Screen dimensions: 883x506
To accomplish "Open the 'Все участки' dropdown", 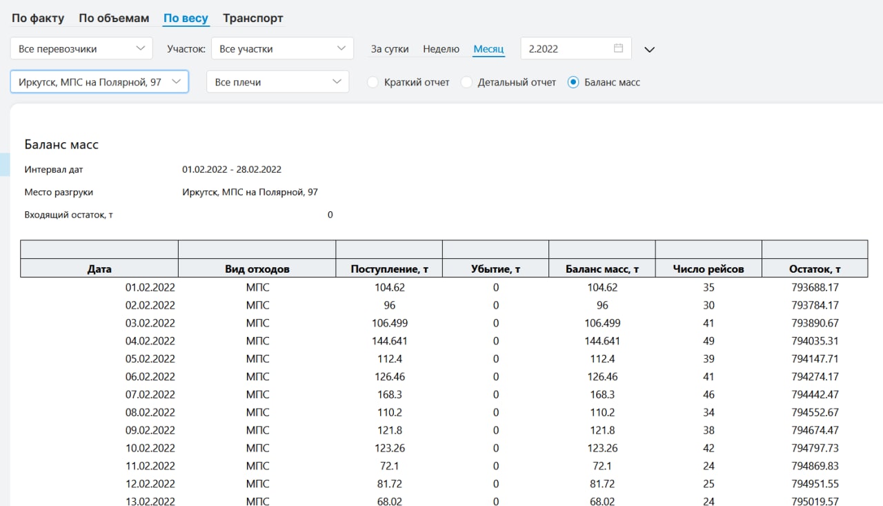I will [282, 49].
